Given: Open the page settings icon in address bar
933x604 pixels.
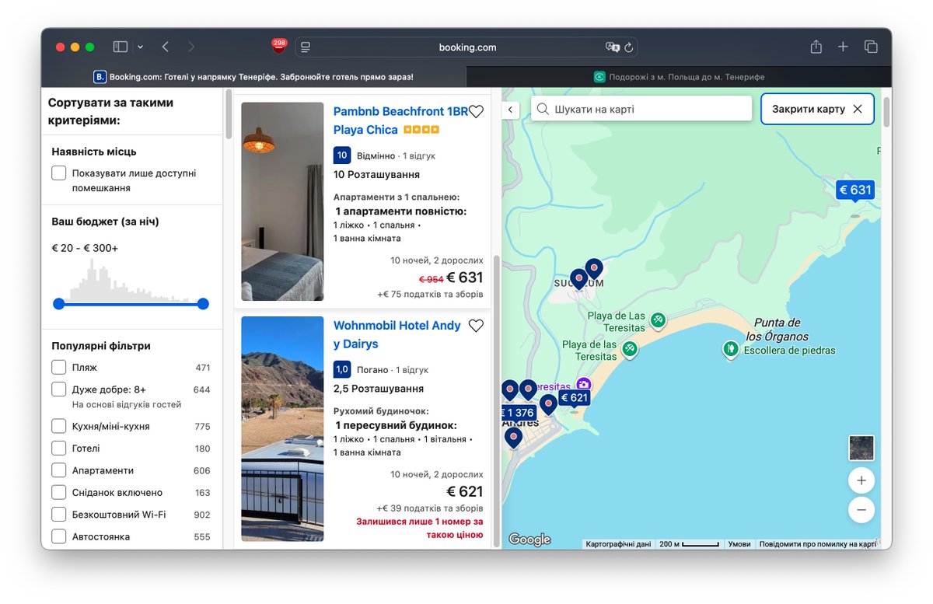Looking at the screenshot, I should pos(306,47).
